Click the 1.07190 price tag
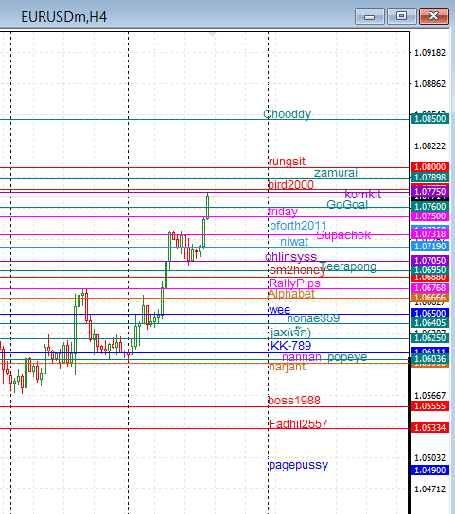 [x=429, y=247]
